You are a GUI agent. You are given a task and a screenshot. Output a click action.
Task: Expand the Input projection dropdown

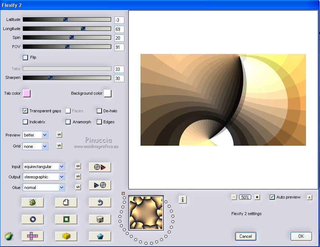coord(61,167)
